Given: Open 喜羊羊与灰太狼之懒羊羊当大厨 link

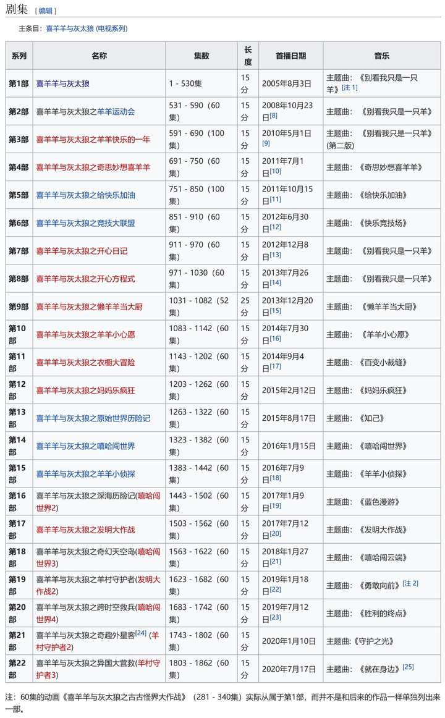Looking at the screenshot, I should pos(89,307).
